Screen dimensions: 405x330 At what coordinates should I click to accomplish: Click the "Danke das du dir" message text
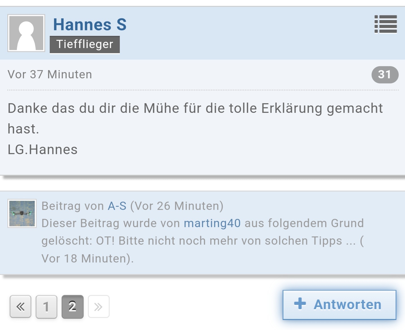coord(195,108)
